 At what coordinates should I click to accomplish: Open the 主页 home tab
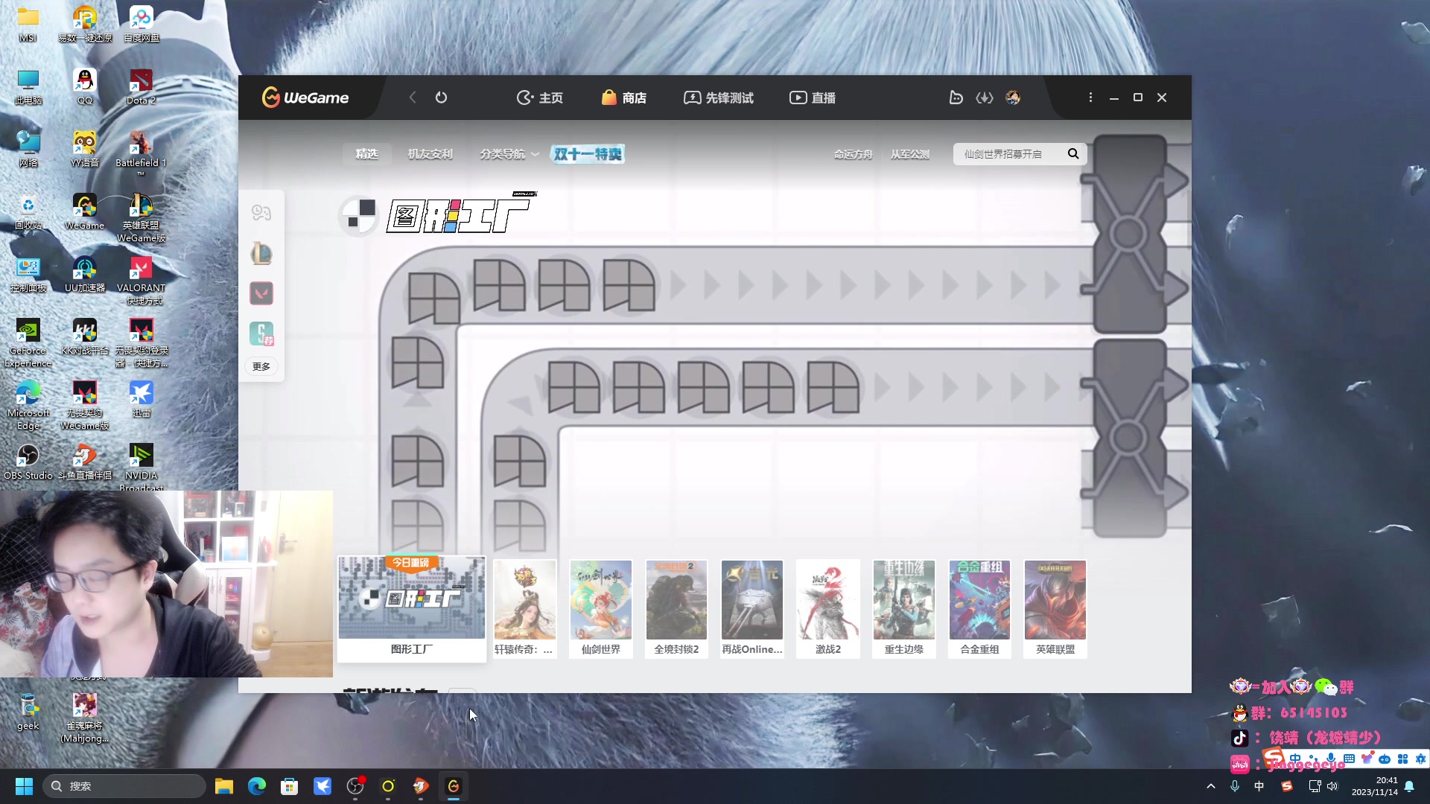[540, 98]
